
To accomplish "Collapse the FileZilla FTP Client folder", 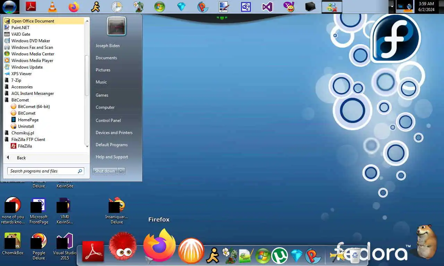I will pyautogui.click(x=28, y=139).
